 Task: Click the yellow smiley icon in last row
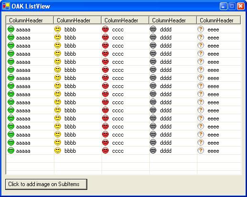(x=58, y=150)
